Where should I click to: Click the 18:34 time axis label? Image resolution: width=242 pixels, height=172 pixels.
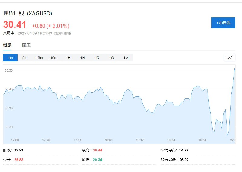[171, 140]
